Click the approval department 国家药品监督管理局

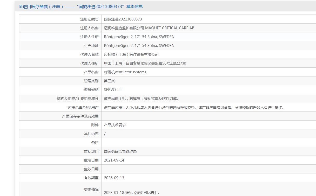click(120, 151)
